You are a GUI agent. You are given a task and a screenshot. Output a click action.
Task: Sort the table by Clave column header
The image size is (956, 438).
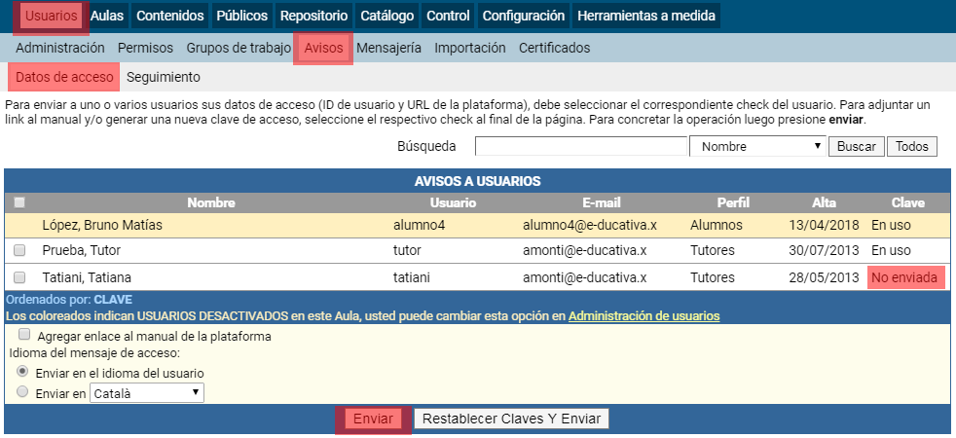pos(907,203)
